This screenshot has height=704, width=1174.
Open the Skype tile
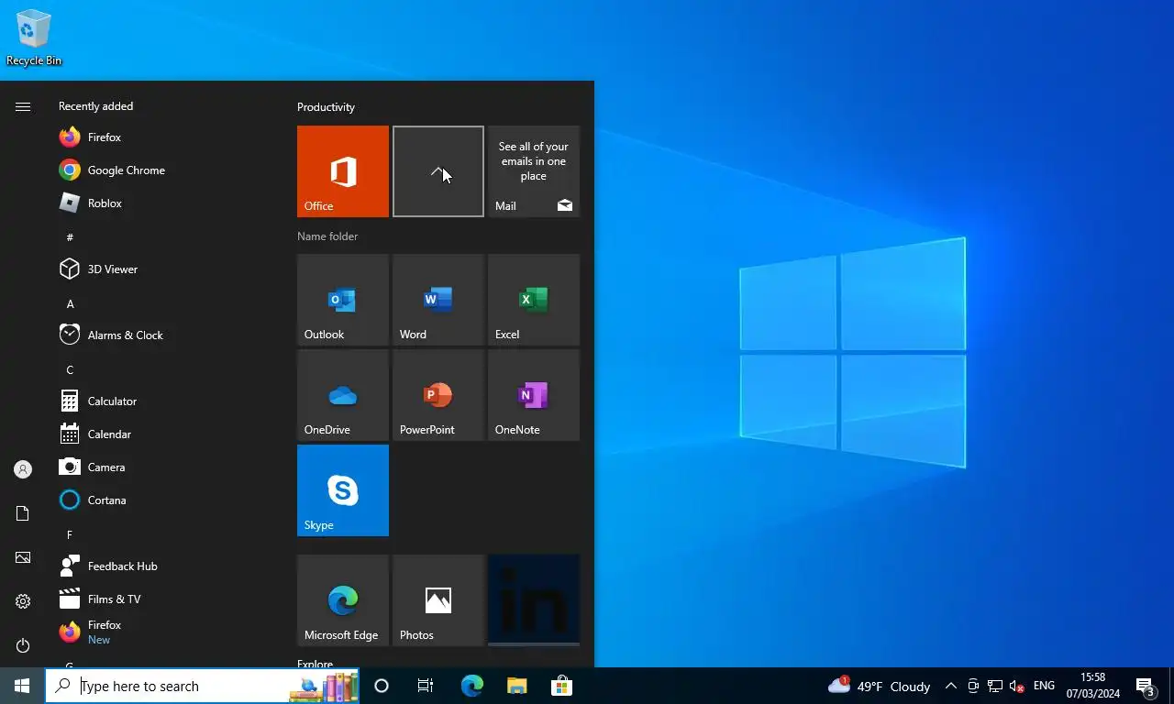[343, 490]
